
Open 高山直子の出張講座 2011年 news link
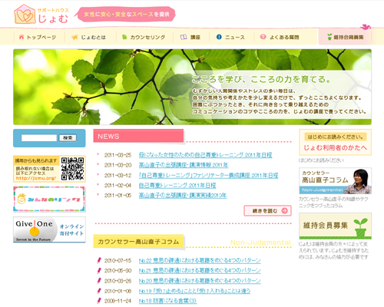184,165
